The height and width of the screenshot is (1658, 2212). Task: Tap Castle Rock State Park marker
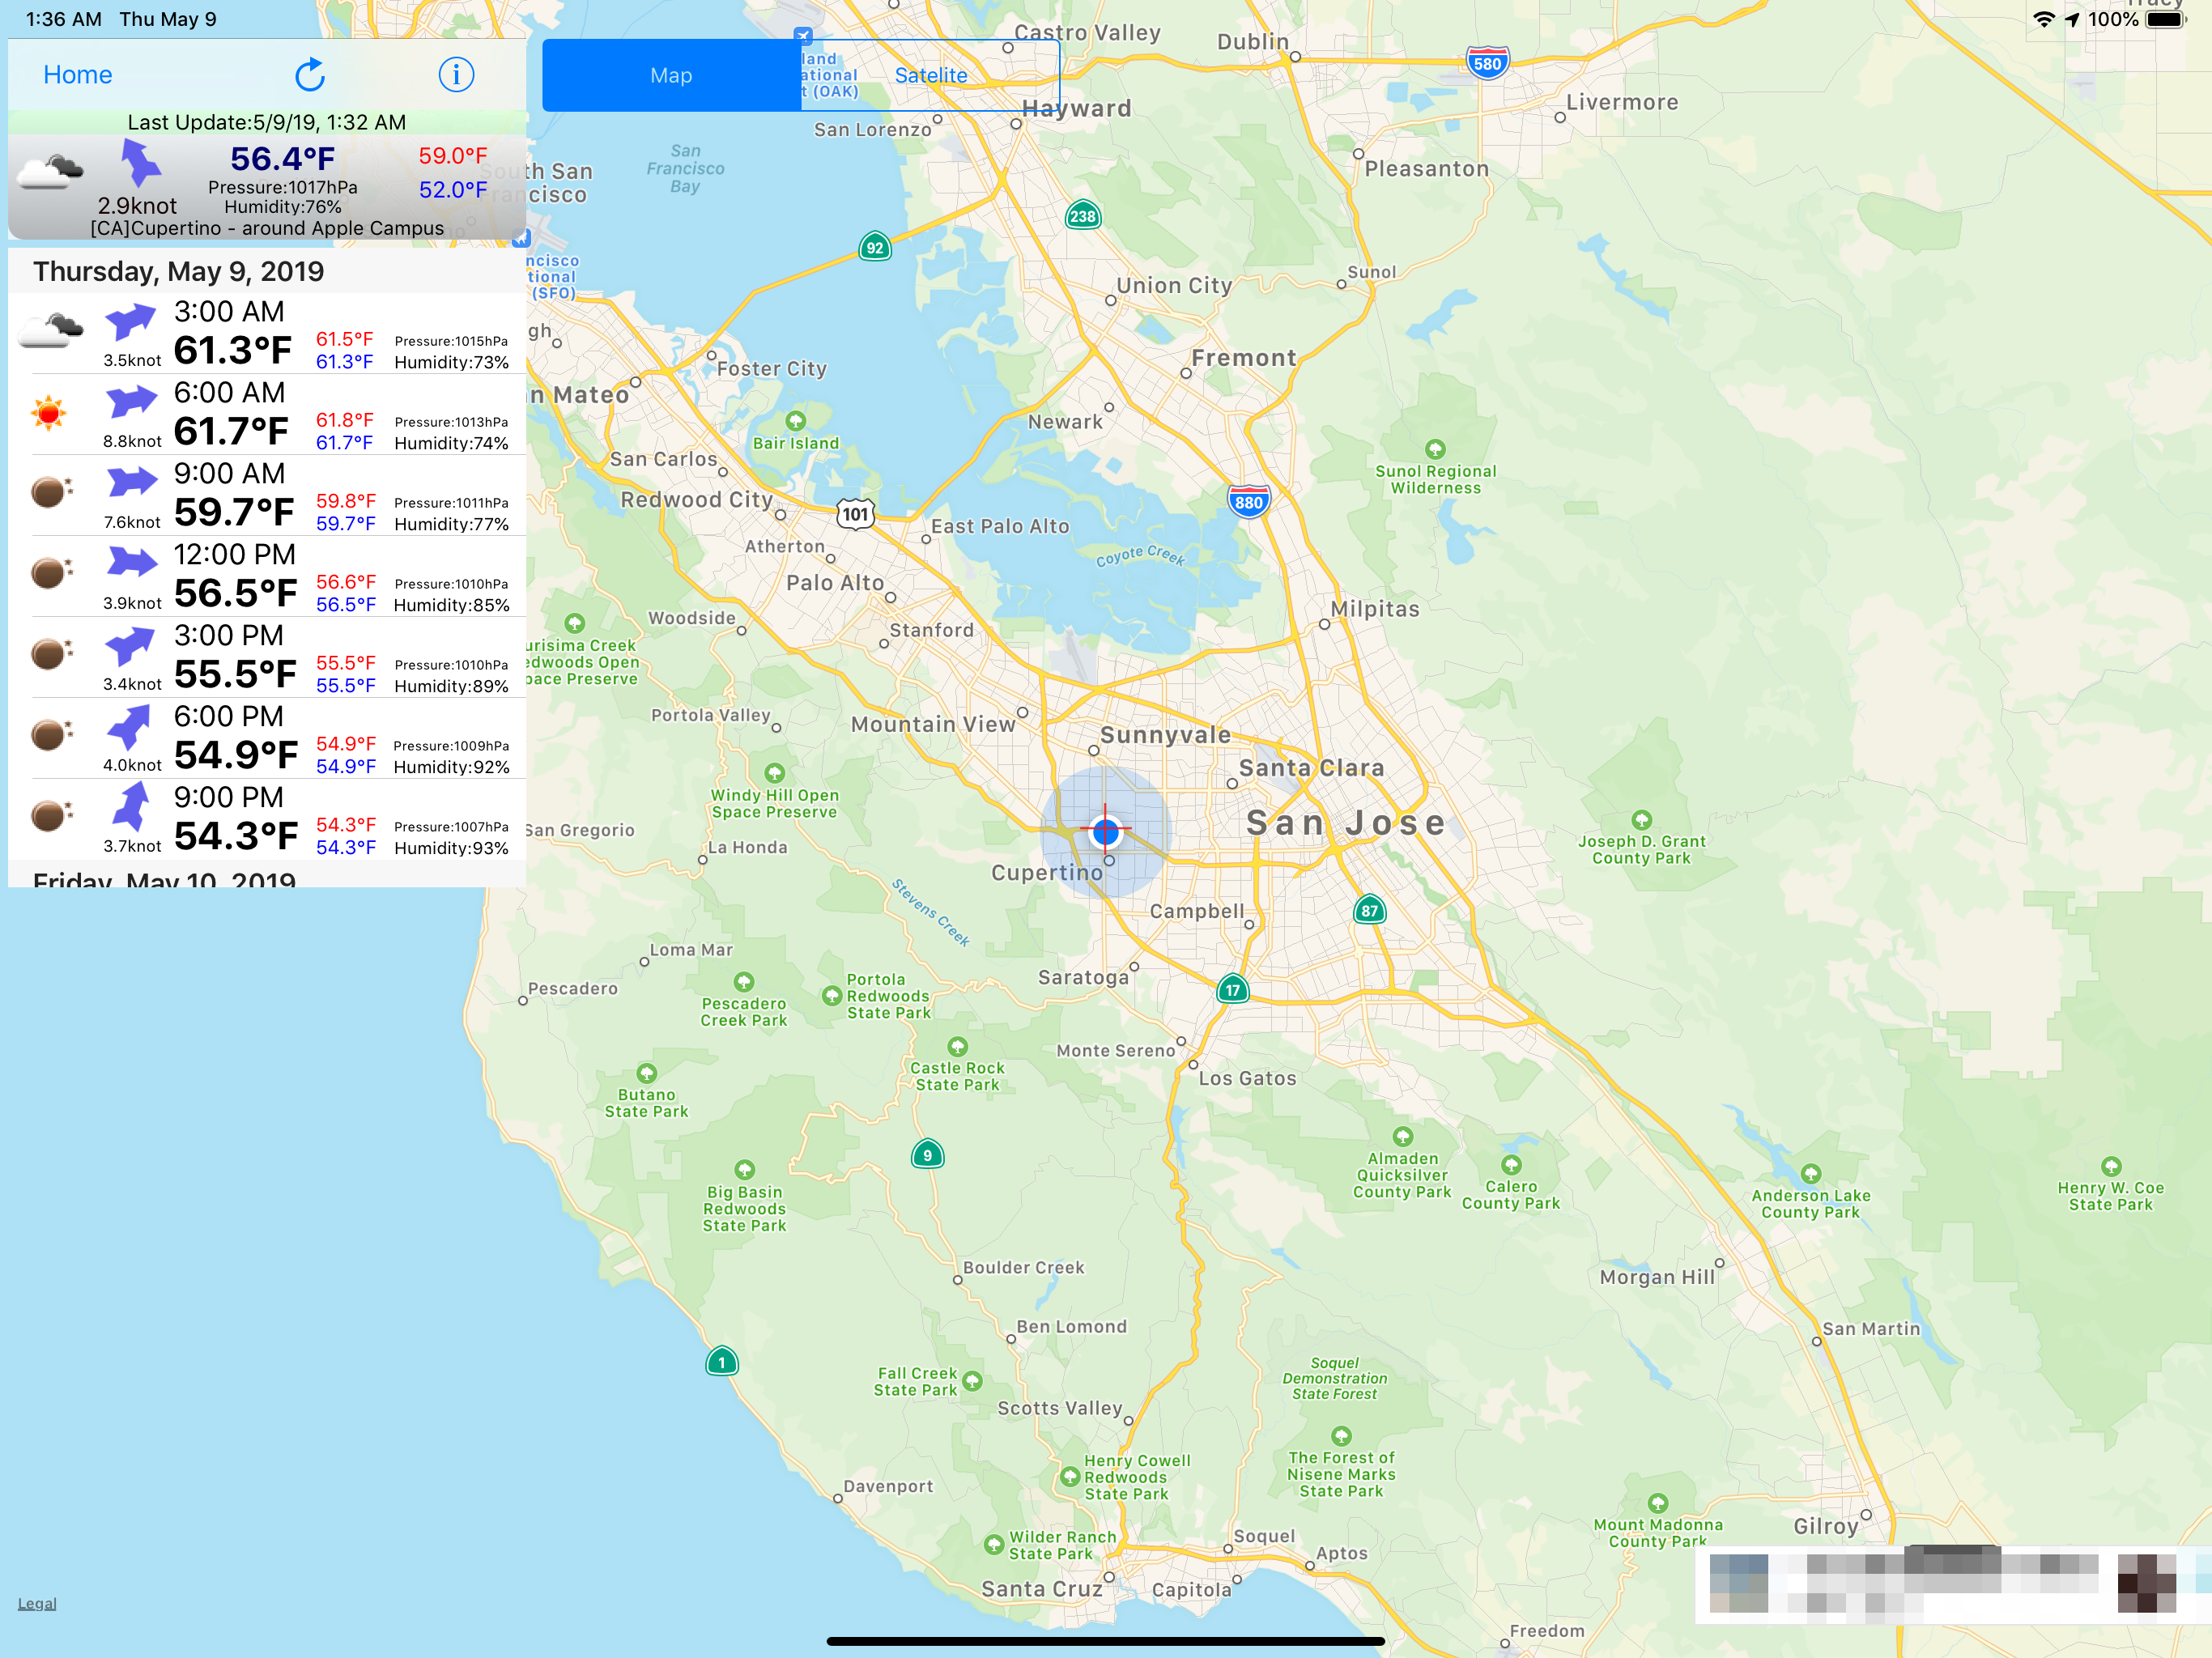click(x=957, y=1047)
